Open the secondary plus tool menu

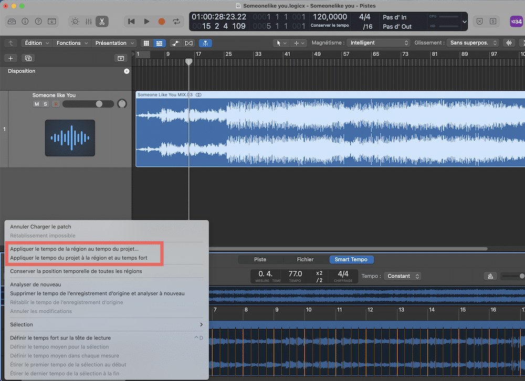click(299, 43)
